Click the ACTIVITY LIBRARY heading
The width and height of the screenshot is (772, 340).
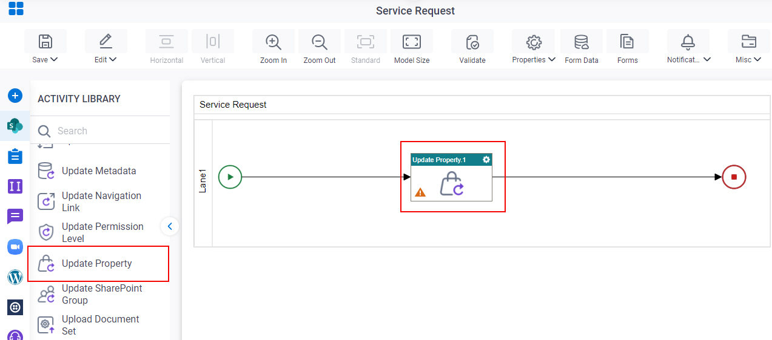tap(79, 99)
